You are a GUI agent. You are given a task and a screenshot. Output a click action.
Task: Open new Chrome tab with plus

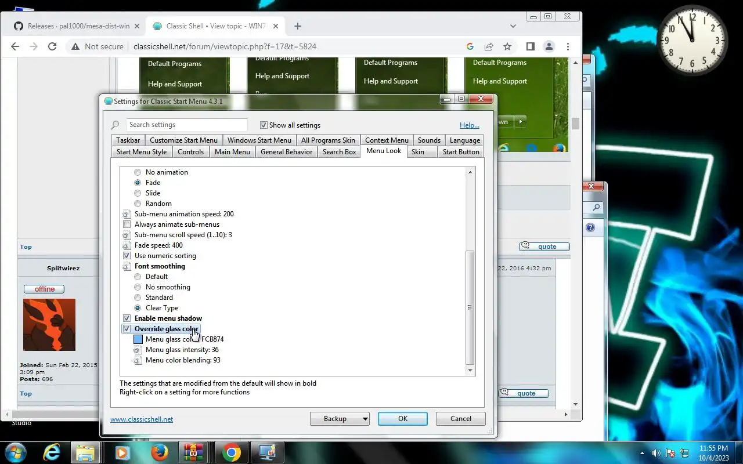[298, 26]
